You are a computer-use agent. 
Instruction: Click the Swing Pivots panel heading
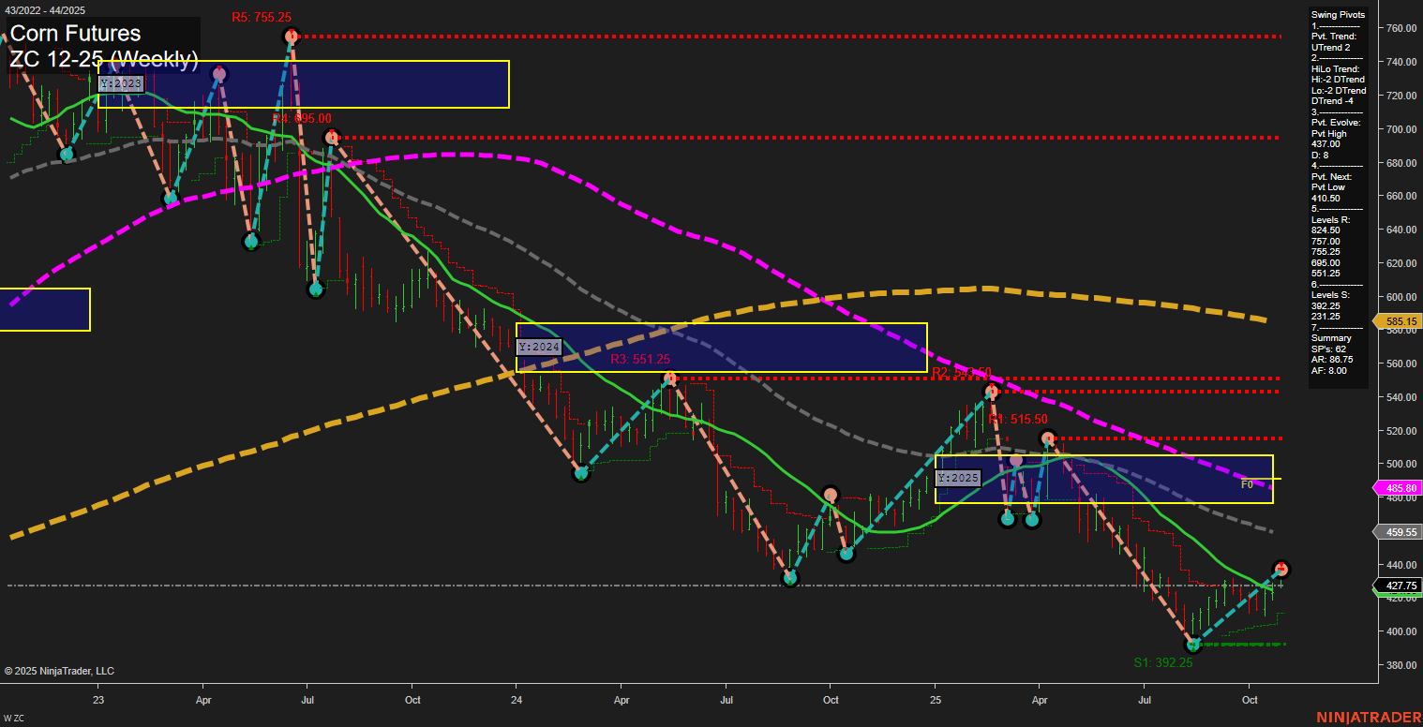(1340, 15)
